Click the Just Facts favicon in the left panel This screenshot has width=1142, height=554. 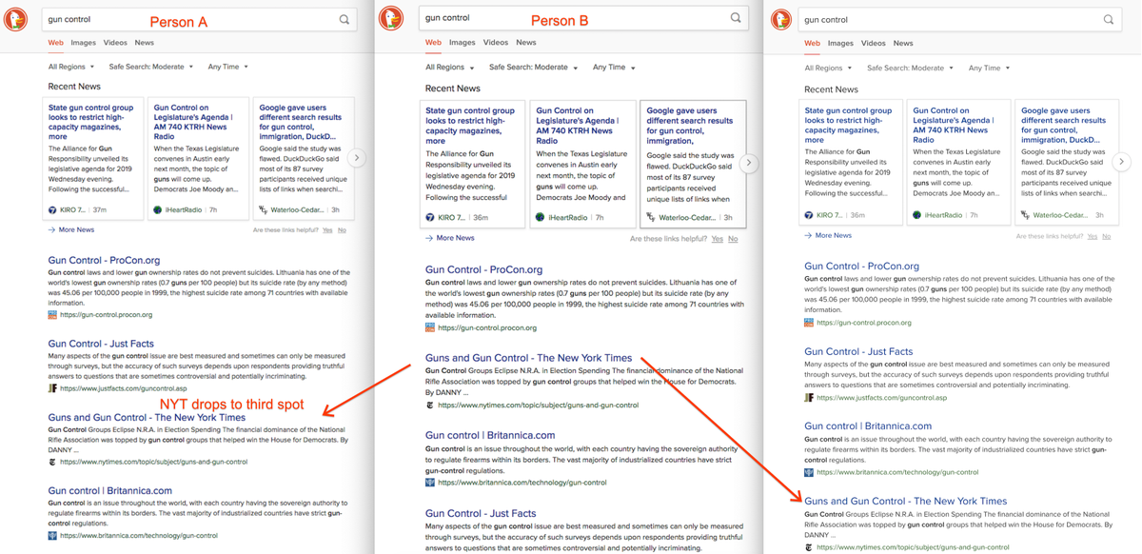click(52, 388)
